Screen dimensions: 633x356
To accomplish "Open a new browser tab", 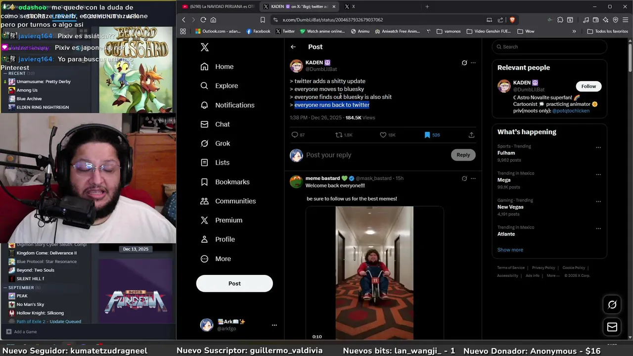I will tap(427, 6).
